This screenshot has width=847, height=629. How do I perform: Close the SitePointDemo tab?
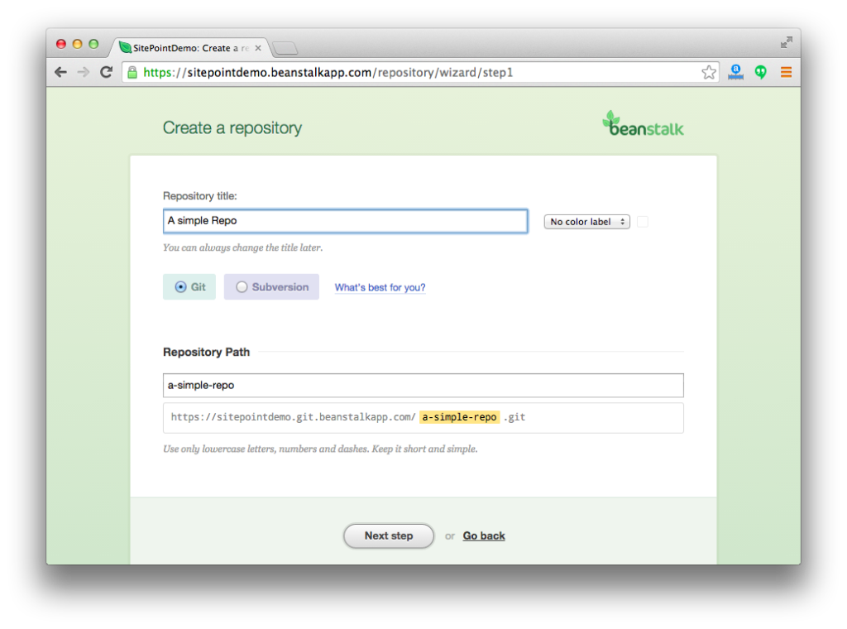258,48
